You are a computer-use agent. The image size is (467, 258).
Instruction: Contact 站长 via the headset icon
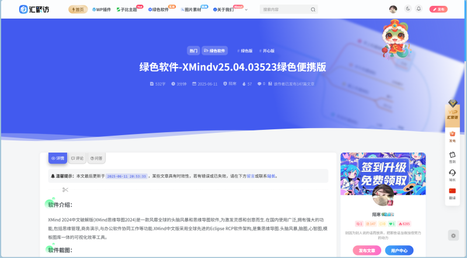click(452, 175)
